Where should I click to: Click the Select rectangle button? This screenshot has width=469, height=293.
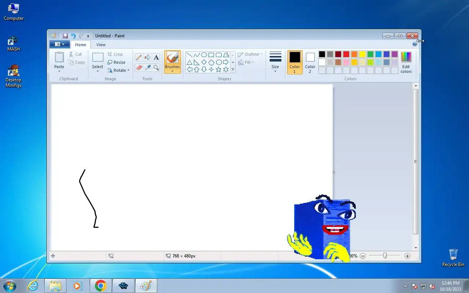click(x=97, y=58)
